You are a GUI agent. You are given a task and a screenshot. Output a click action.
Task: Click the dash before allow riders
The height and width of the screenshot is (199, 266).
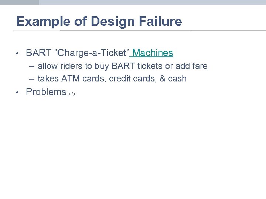tap(31, 66)
